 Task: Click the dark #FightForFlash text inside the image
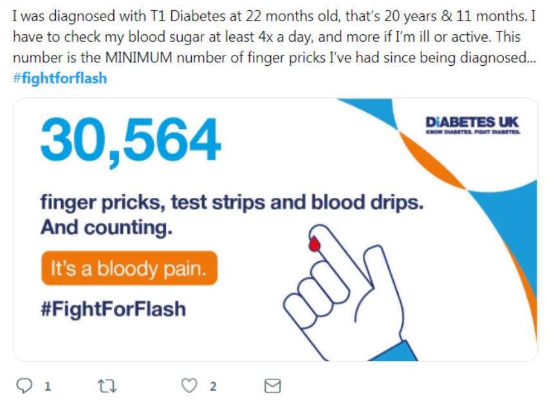(x=113, y=308)
